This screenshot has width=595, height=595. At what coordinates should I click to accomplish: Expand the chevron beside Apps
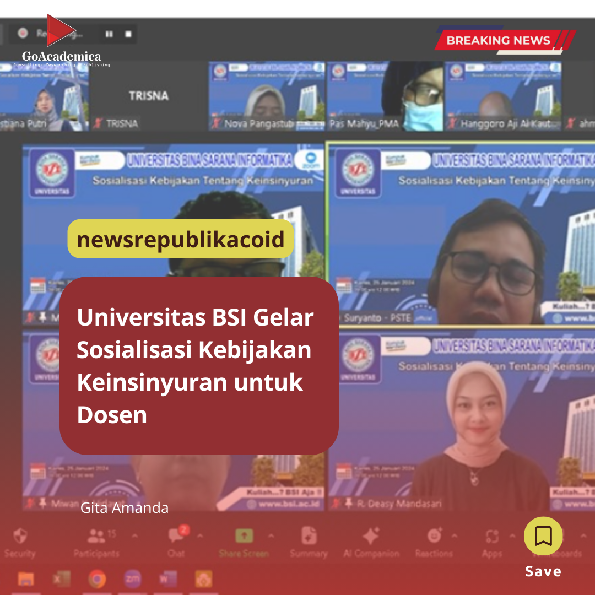pyautogui.click(x=512, y=536)
